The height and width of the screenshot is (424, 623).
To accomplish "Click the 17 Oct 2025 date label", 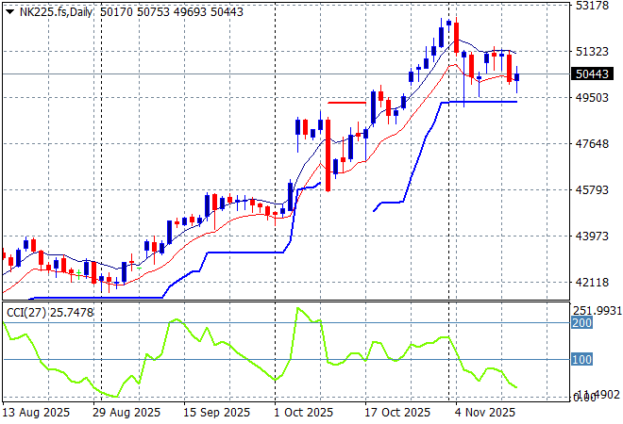I will click(x=397, y=413).
